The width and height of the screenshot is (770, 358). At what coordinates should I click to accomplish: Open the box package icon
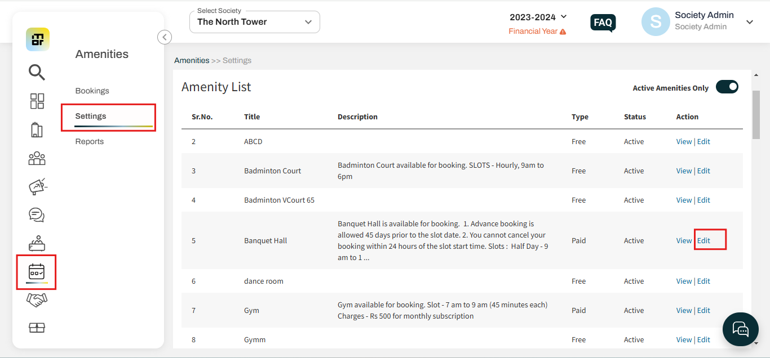click(x=37, y=328)
